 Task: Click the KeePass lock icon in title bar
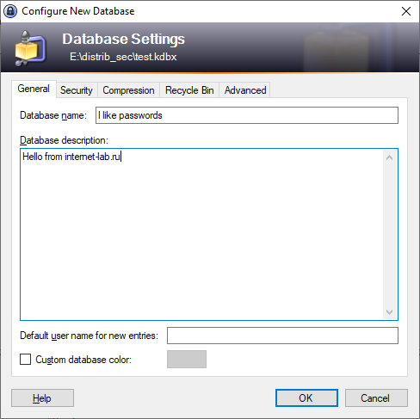click(10, 11)
